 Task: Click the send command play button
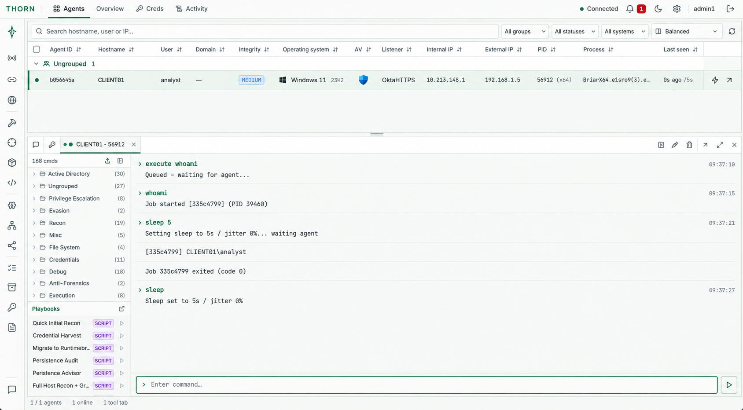click(x=729, y=385)
